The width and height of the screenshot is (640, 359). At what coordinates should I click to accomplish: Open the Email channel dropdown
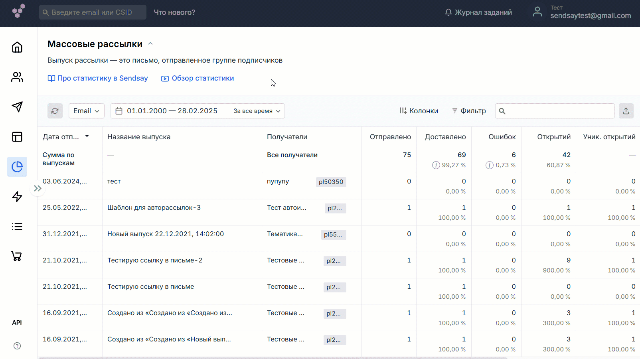coord(86,111)
